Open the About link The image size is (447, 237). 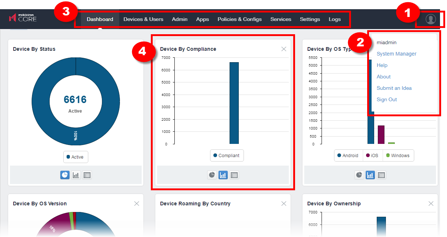384,77
